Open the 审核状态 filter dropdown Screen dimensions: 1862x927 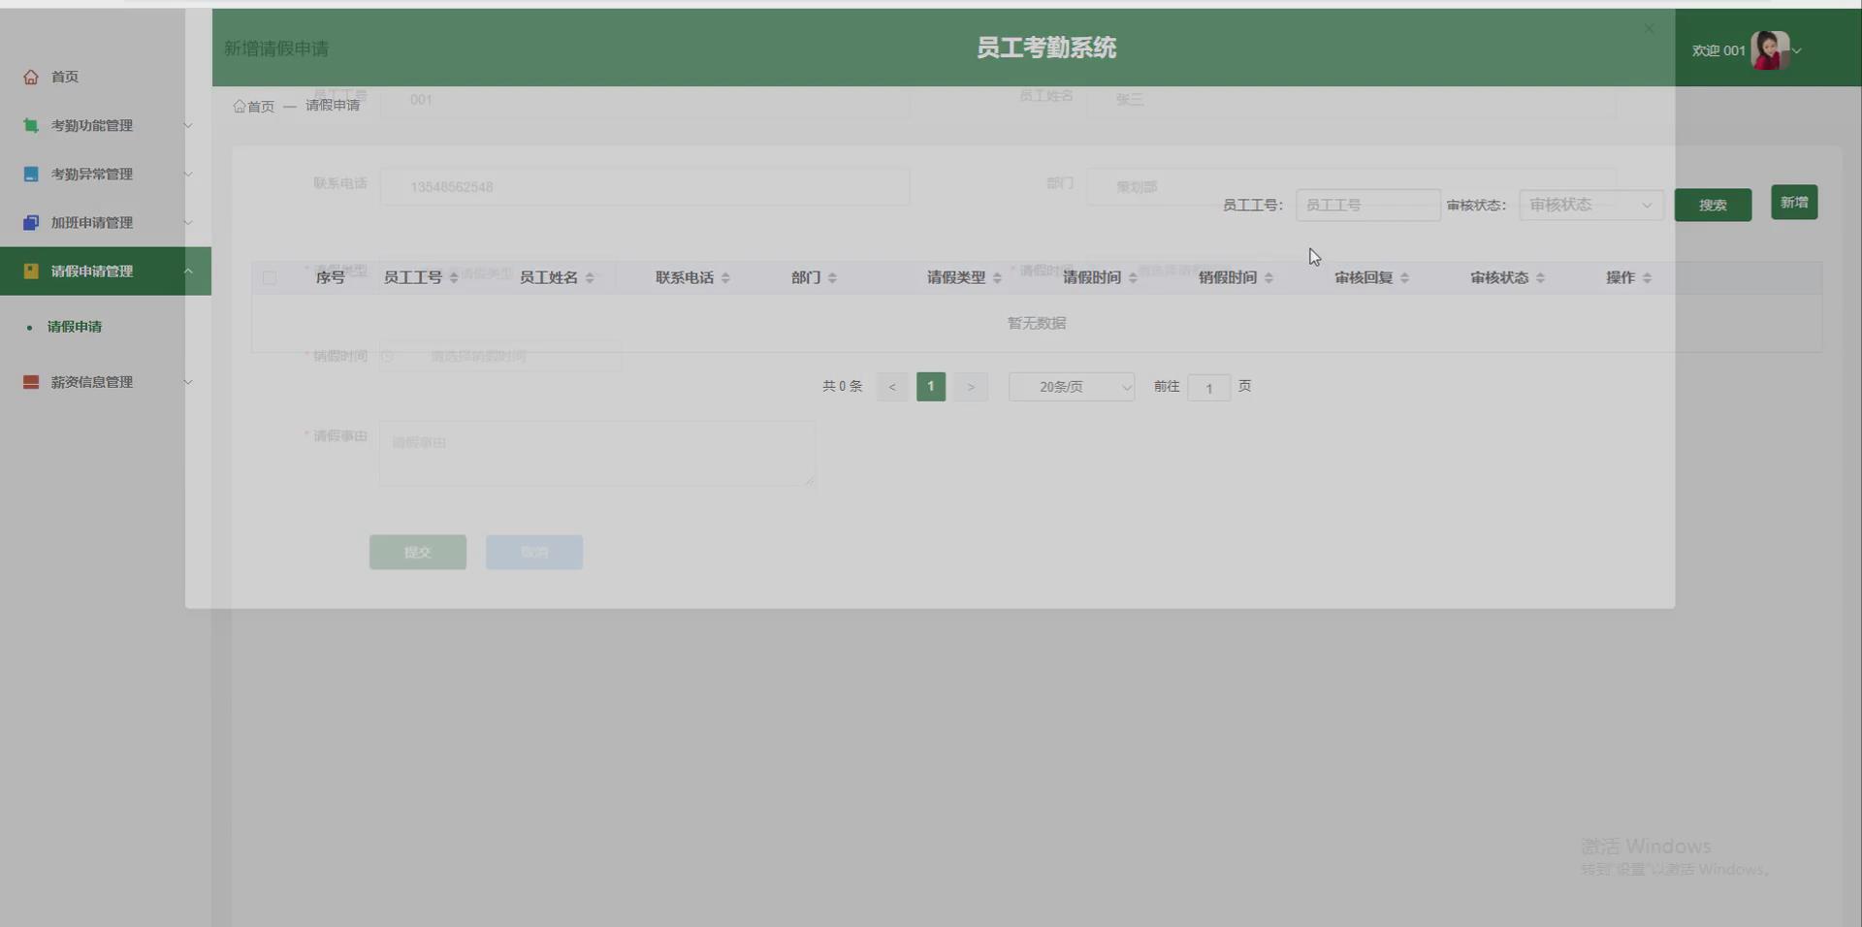coord(1590,205)
